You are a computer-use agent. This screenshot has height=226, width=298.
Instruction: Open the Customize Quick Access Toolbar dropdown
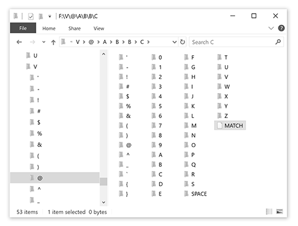coord(49,16)
